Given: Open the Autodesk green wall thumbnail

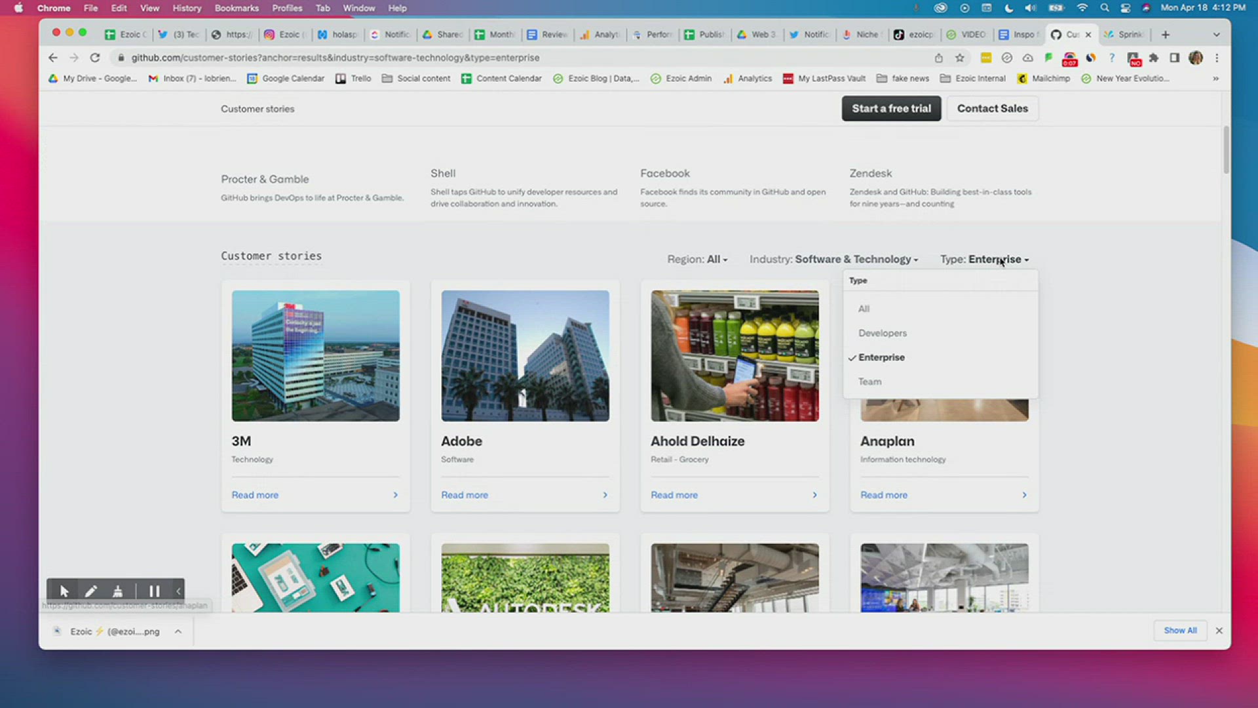Looking at the screenshot, I should coord(525,578).
